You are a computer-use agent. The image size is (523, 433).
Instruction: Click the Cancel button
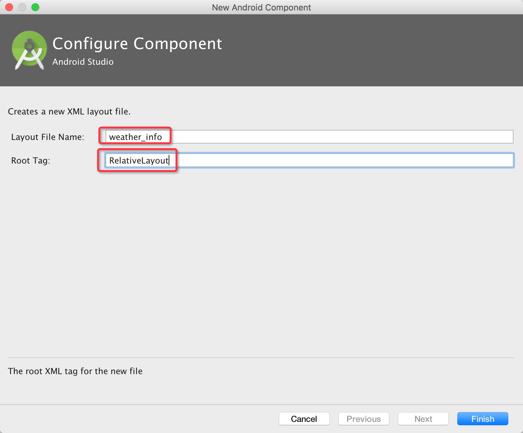tap(304, 419)
